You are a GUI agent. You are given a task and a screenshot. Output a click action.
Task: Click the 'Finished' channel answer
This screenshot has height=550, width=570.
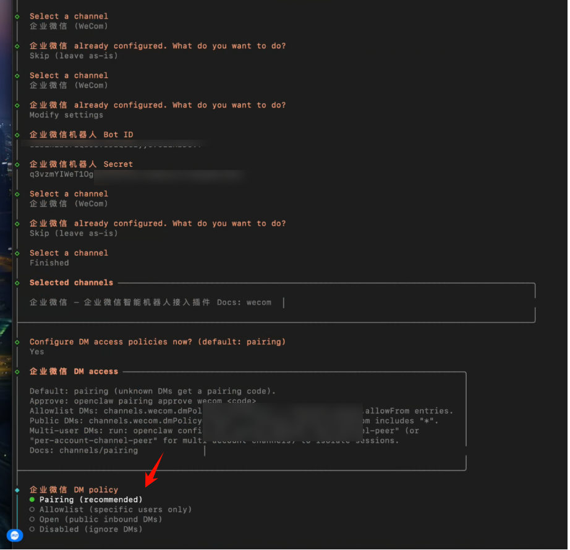49,263
